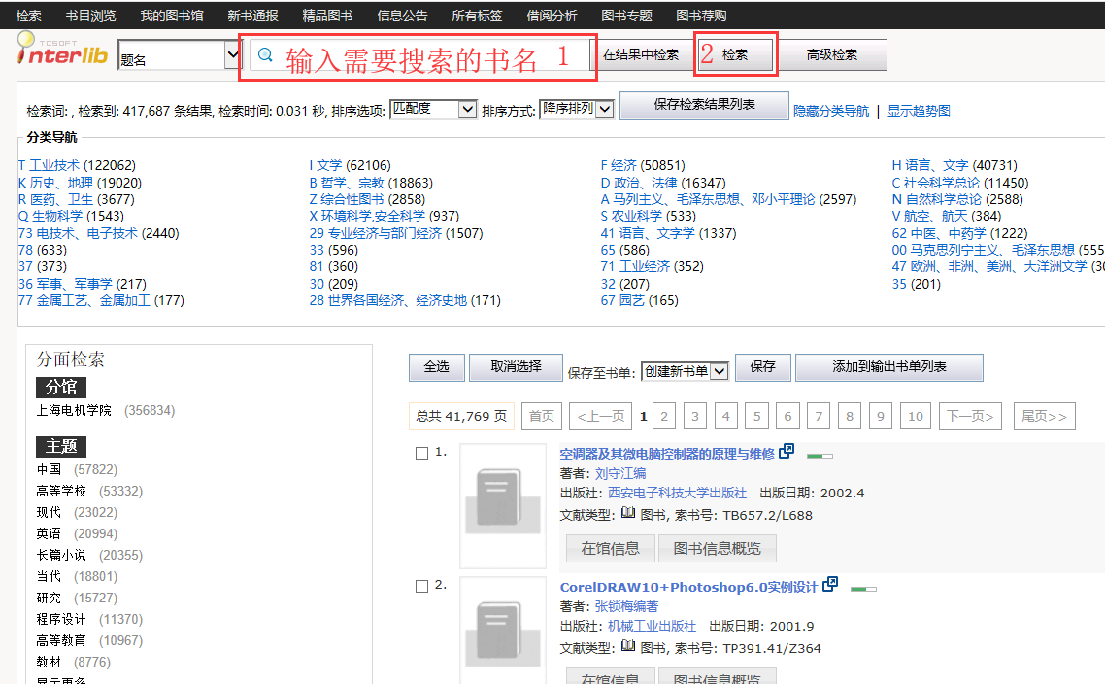Click the open-book icon for the first result

(627, 512)
